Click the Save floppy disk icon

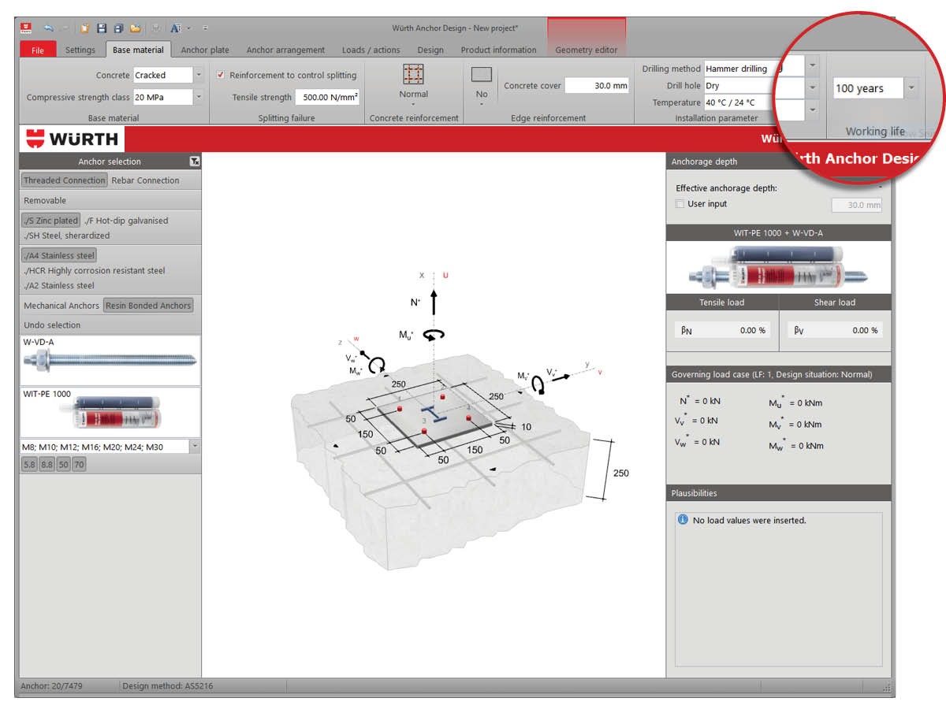point(102,28)
